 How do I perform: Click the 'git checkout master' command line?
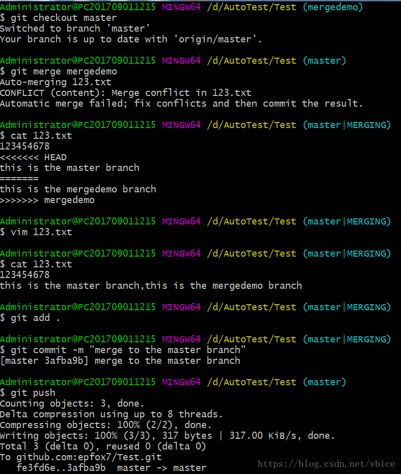[58, 18]
